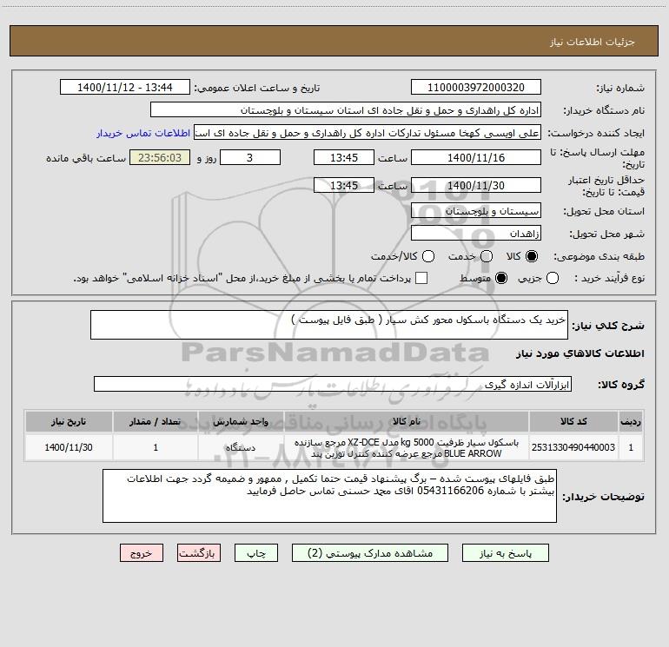Click the delivery city field زاهدان

(x=476, y=234)
